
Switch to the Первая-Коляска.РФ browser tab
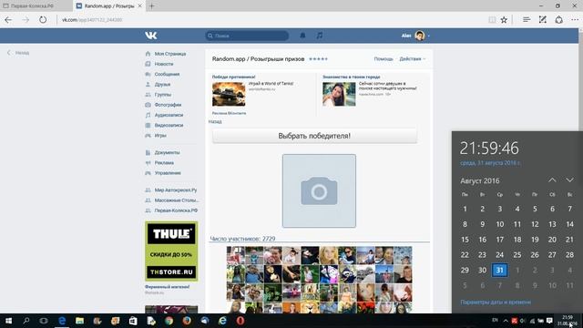(x=32, y=6)
